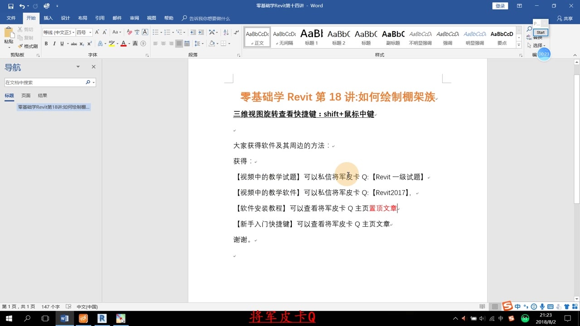
Task: Open Revit from the taskbar
Action: pyautogui.click(x=102, y=318)
